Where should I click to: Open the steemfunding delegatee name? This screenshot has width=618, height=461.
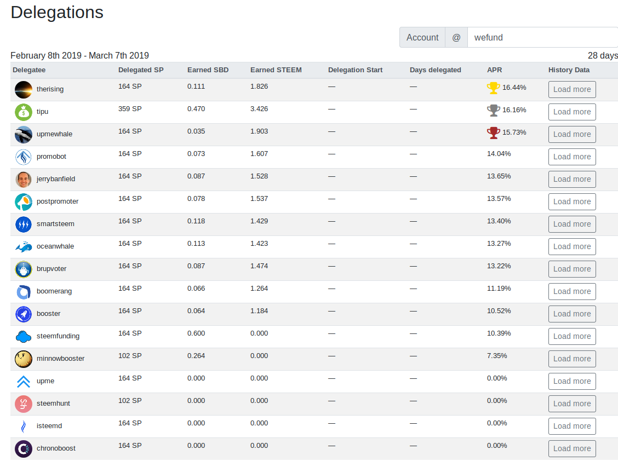(58, 337)
